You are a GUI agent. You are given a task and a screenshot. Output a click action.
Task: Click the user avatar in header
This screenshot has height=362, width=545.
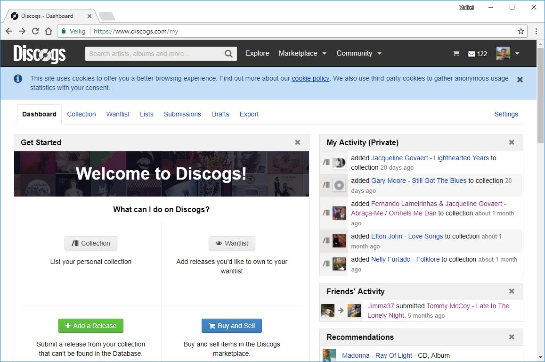(503, 53)
